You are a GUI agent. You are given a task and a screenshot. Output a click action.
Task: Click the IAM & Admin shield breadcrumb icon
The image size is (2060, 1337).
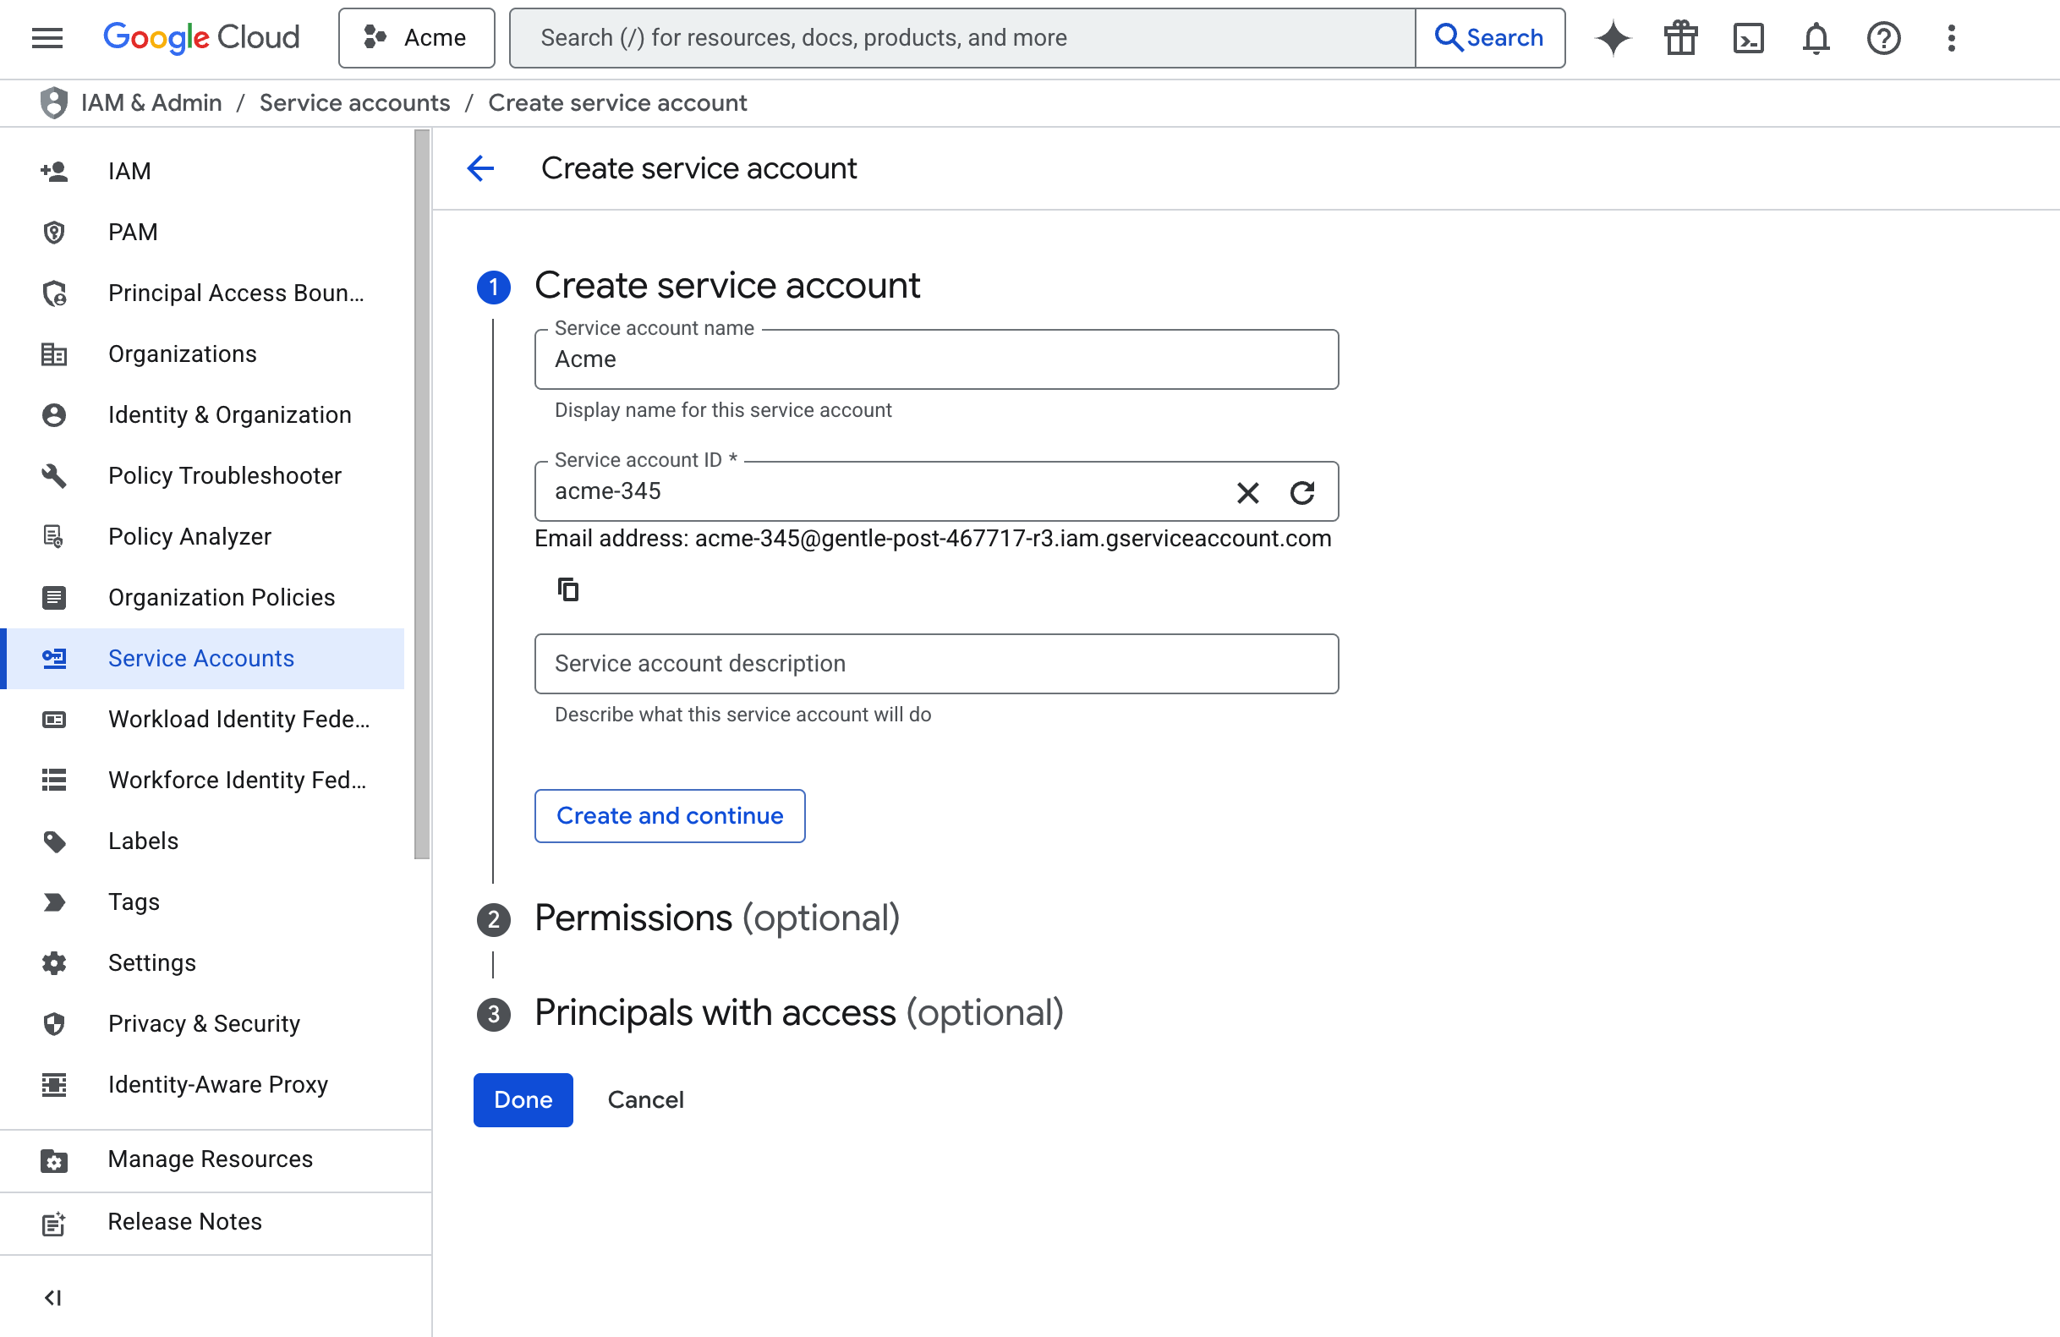(53, 103)
